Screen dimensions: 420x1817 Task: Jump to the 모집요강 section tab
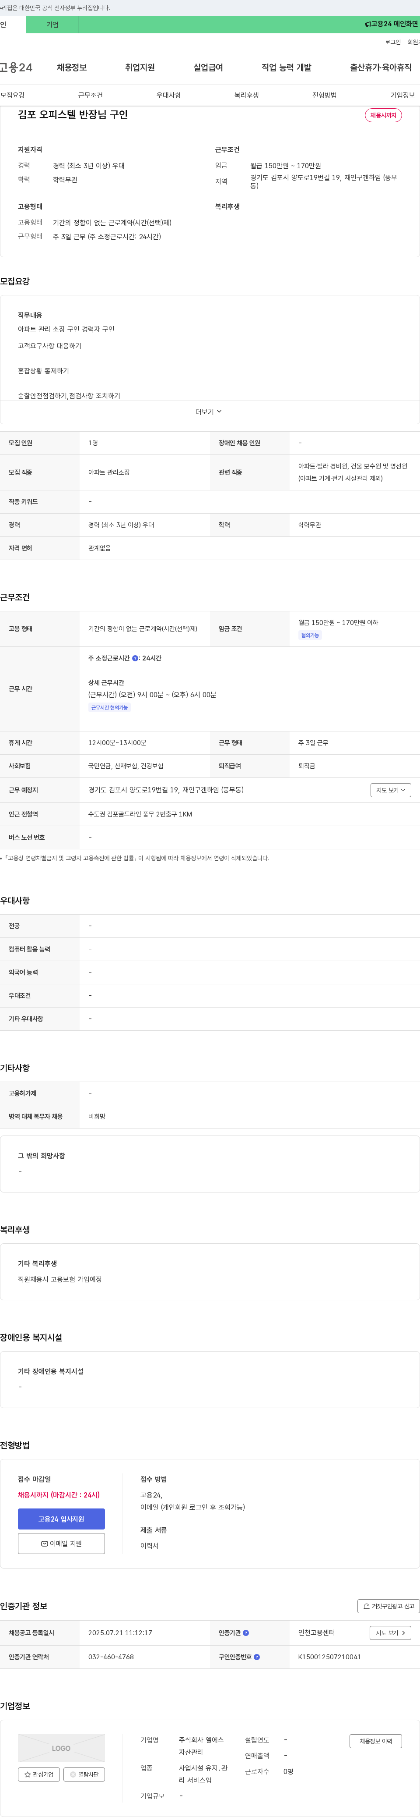[x=13, y=95]
